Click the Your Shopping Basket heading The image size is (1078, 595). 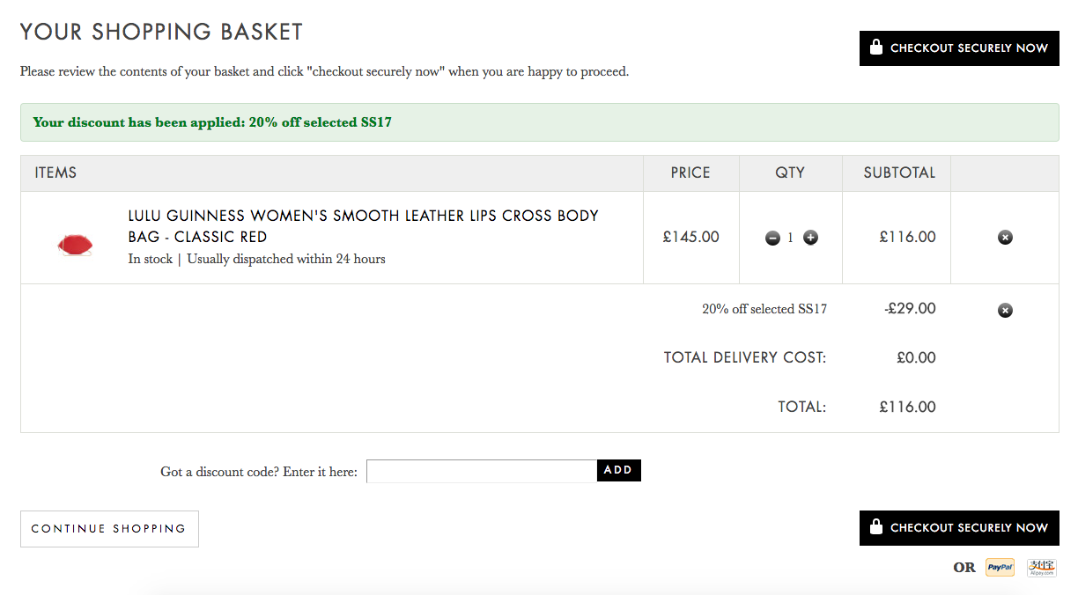[x=161, y=33]
